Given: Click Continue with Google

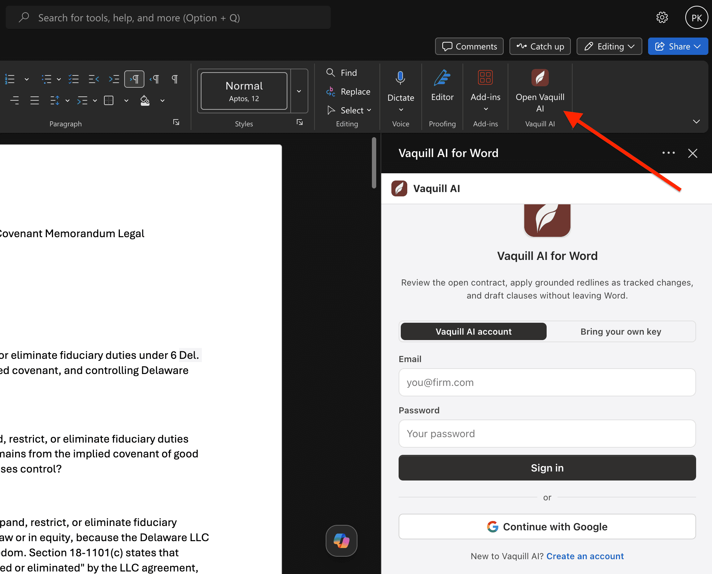Looking at the screenshot, I should (547, 527).
